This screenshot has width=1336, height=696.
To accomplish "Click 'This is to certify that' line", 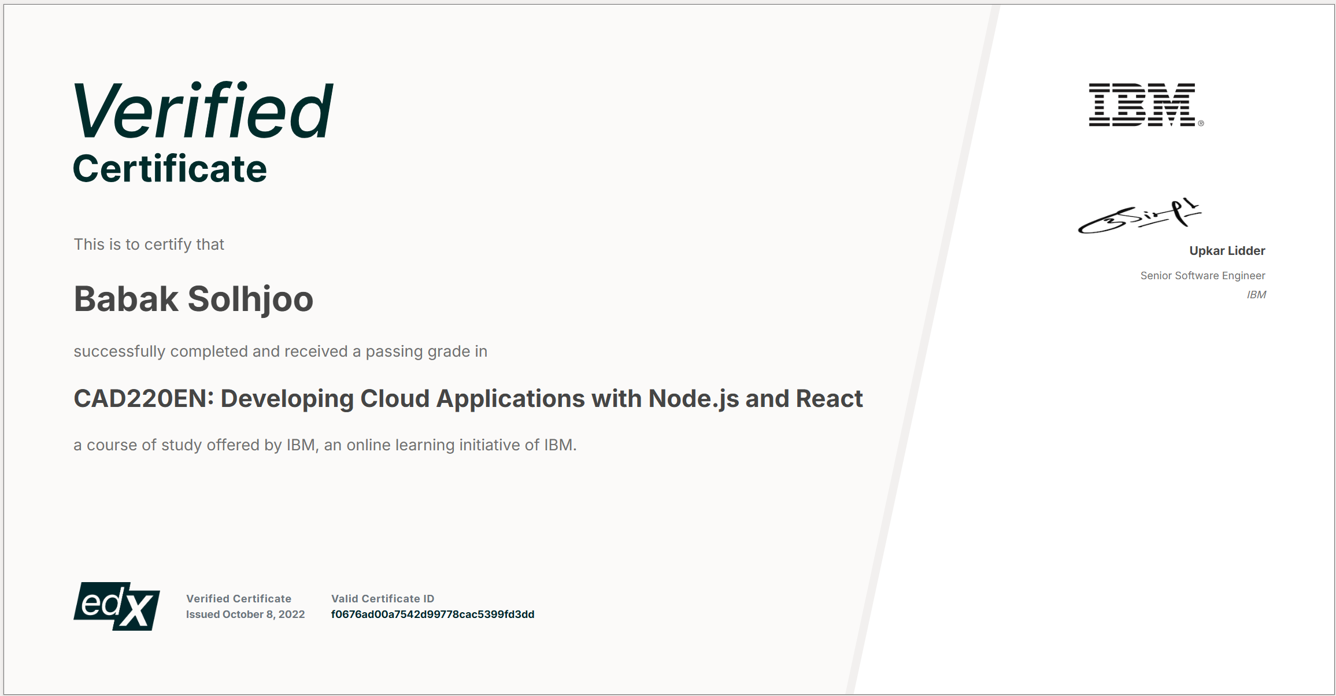I will coord(149,245).
